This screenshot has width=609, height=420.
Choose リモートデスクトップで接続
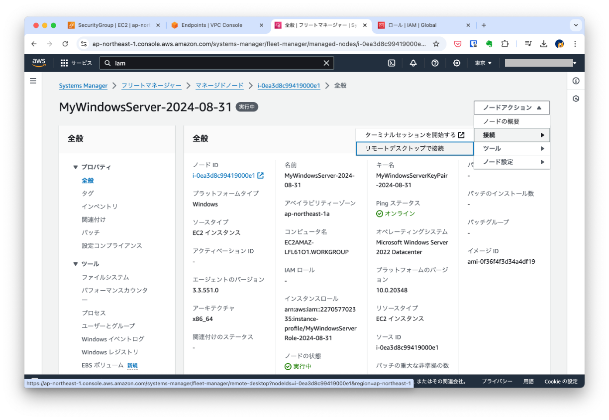(x=415, y=148)
